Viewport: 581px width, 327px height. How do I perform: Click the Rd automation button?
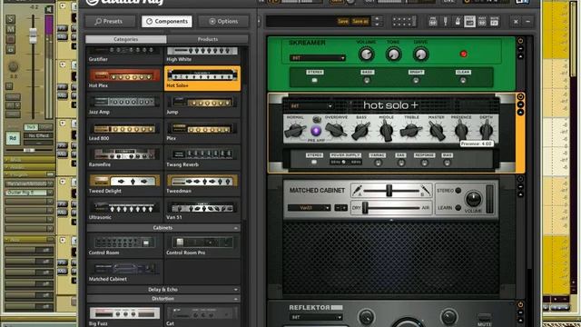[13, 138]
